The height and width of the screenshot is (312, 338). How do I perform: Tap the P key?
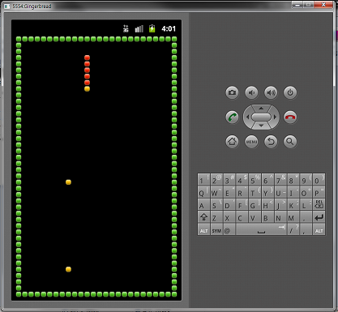click(x=319, y=192)
